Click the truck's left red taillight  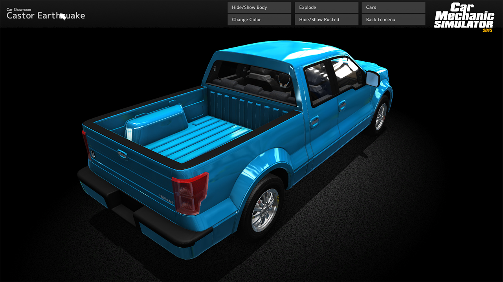(x=86, y=145)
